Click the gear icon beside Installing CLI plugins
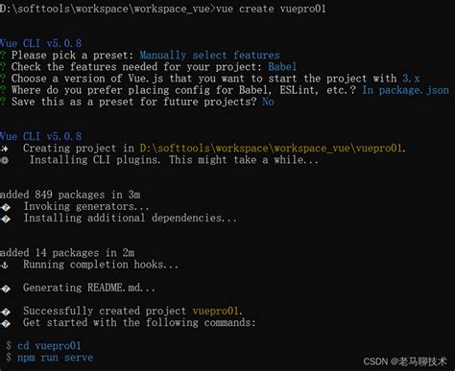 (5, 160)
